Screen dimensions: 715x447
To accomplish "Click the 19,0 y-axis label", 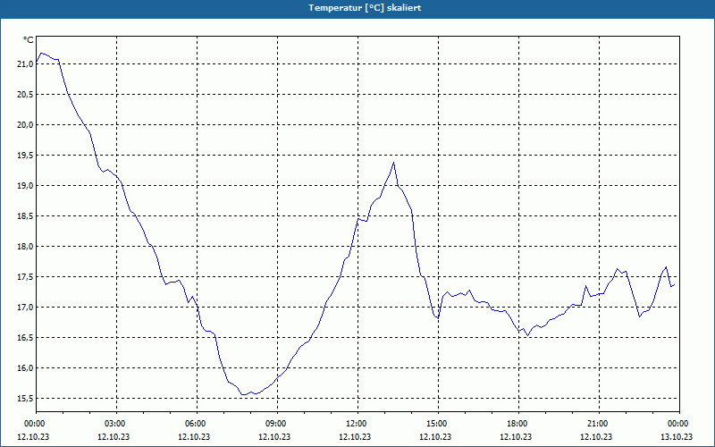I will 25,186.
